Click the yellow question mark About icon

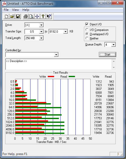pyautogui.click(x=43, y=16)
